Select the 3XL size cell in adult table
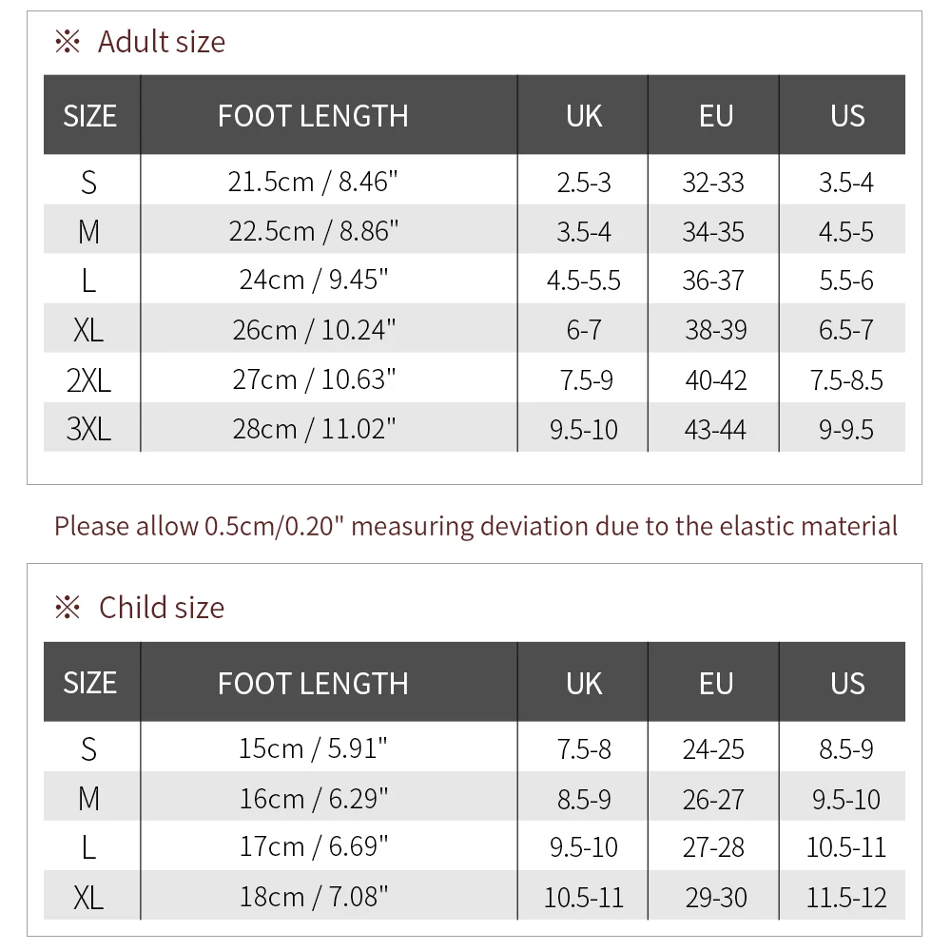Viewport: 951px width, 951px height. tap(88, 429)
